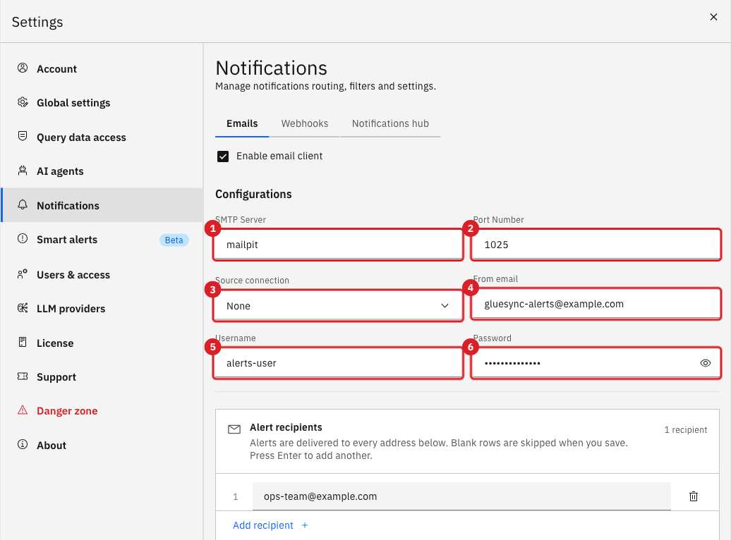731x540 pixels.
Task: Show the password with the eye icon
Action: 706,363
